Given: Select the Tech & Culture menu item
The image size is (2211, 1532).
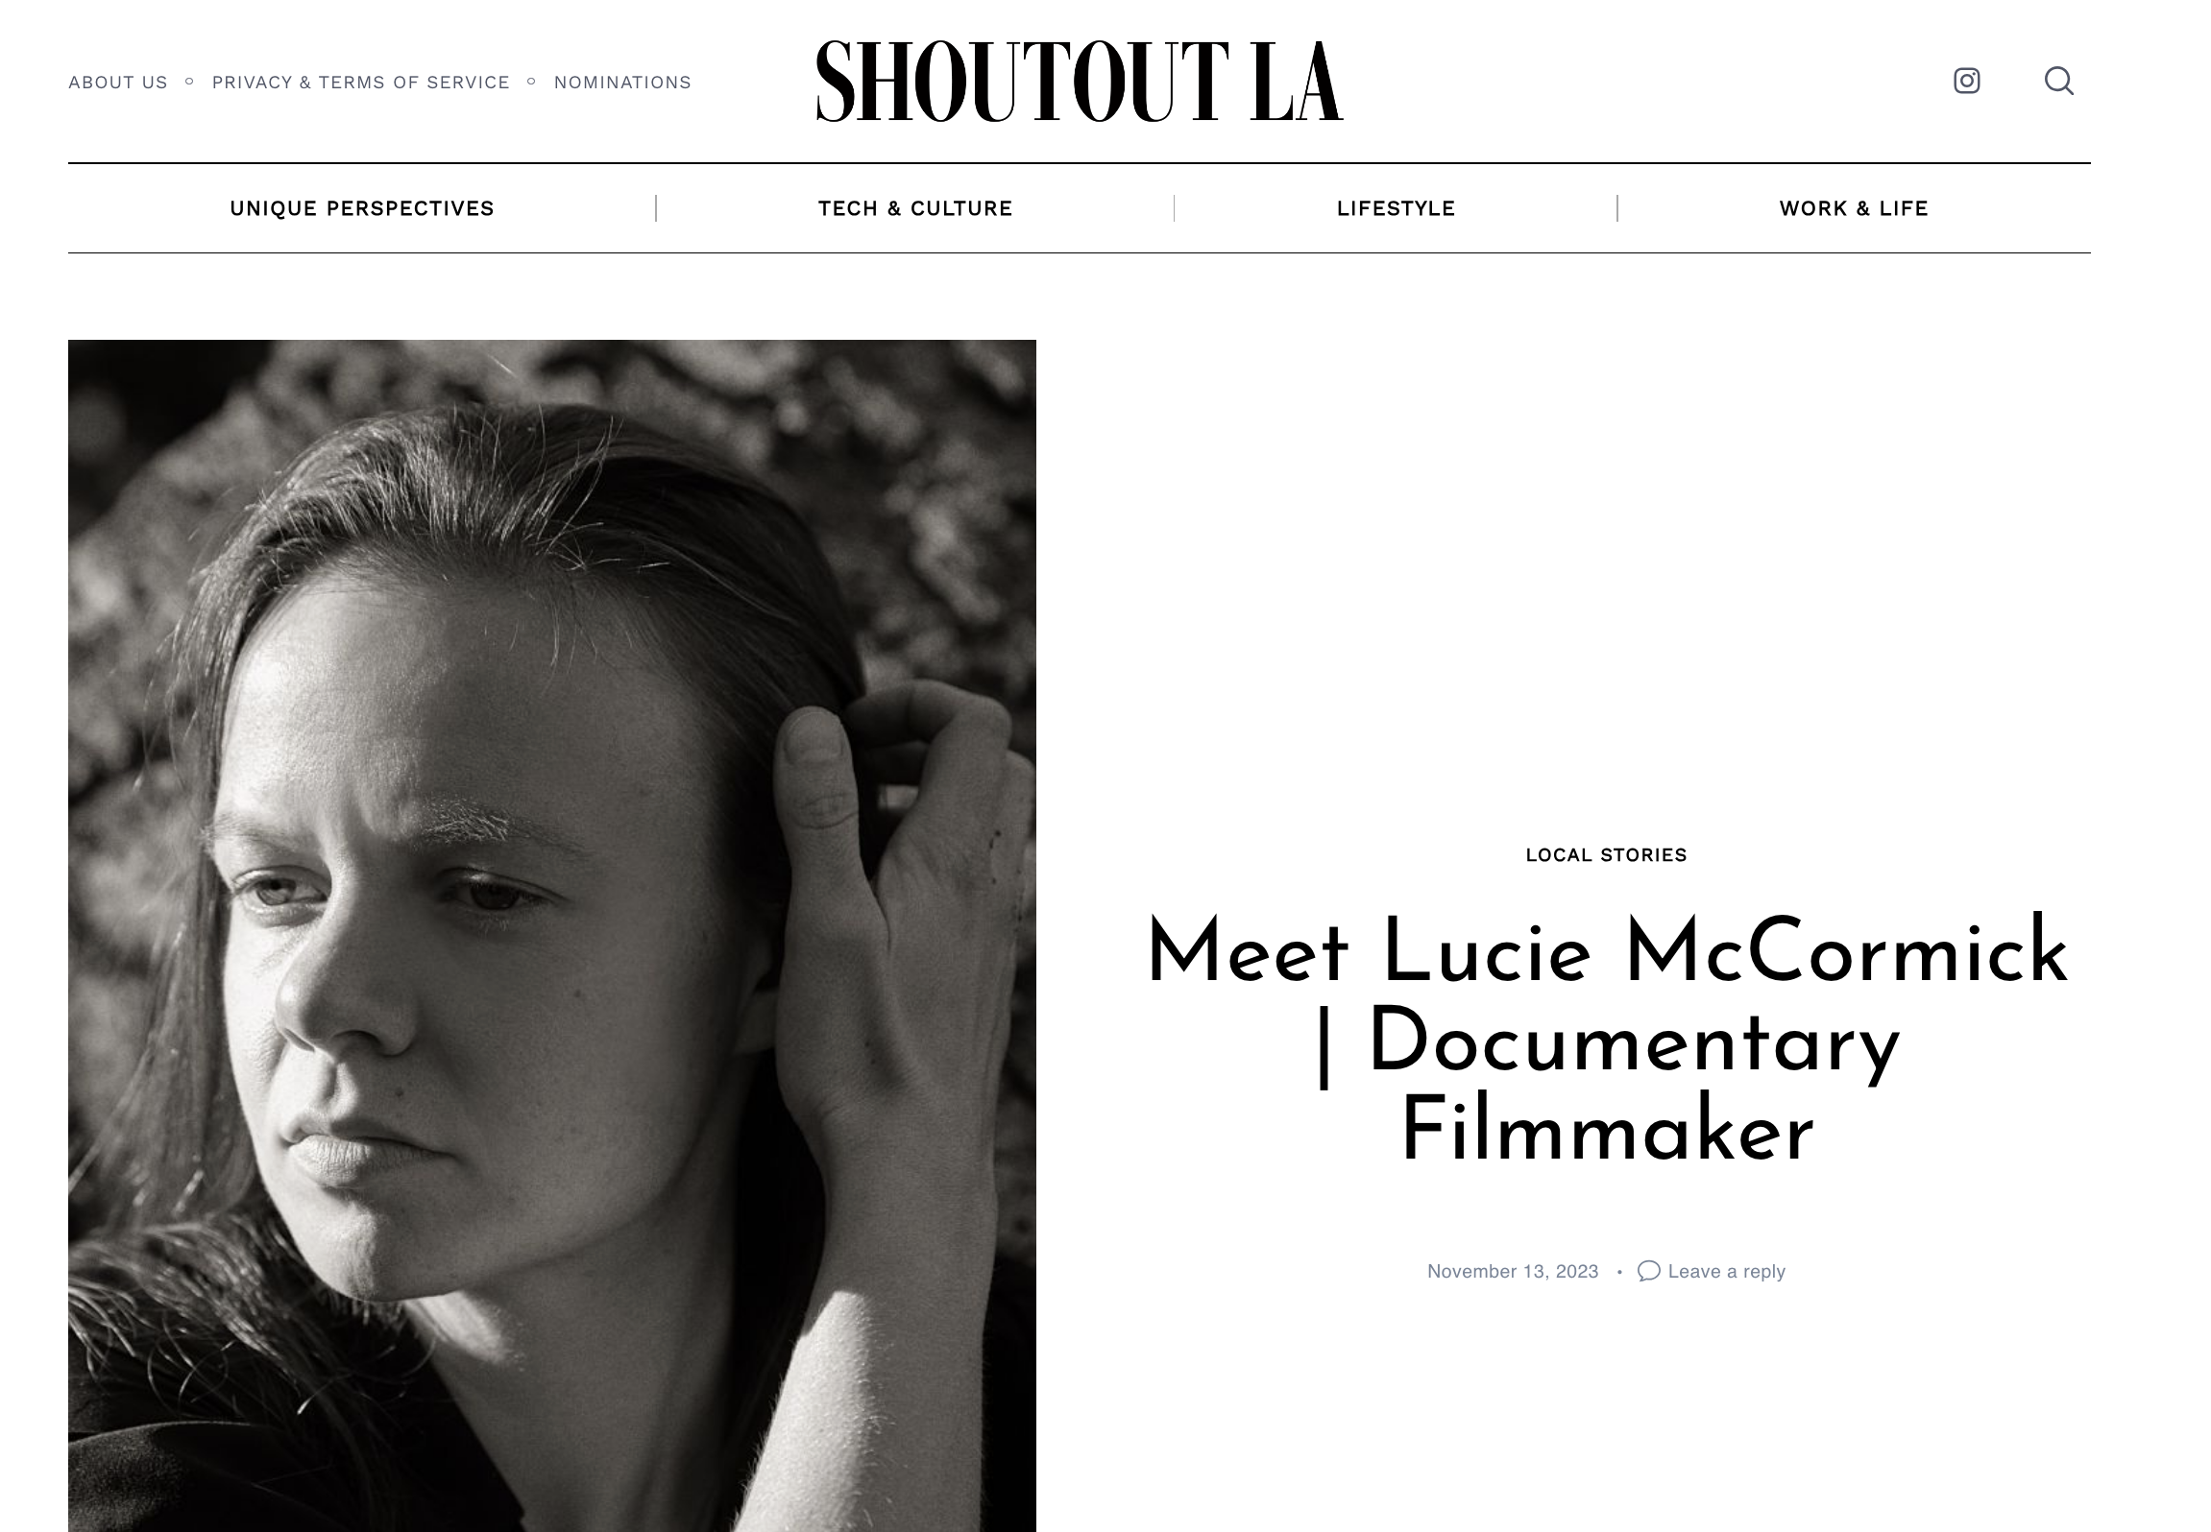Looking at the screenshot, I should point(915,208).
